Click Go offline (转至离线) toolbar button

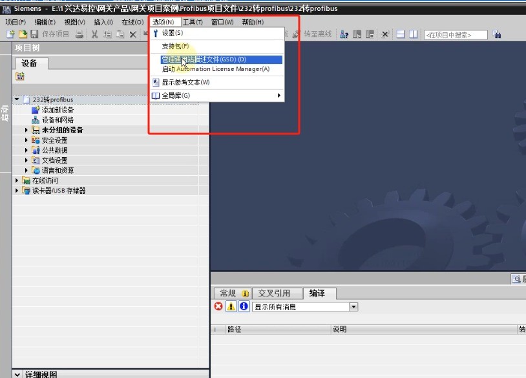tap(312, 34)
